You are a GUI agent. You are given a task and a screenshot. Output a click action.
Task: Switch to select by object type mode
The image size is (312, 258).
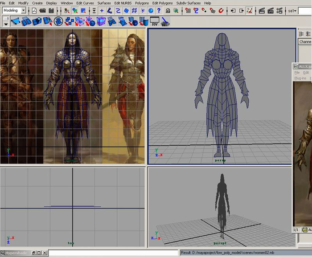pos(75,11)
